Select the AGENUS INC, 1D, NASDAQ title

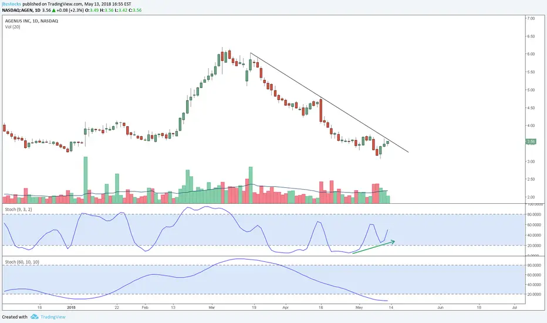coord(31,21)
